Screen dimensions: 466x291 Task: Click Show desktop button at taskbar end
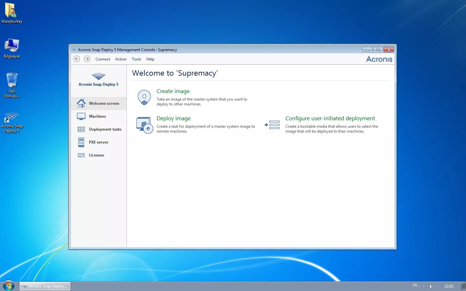click(x=463, y=286)
